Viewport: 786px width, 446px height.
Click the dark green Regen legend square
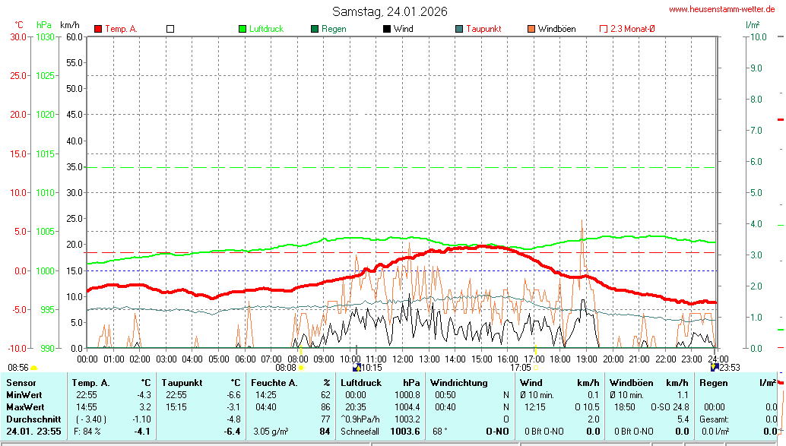click(x=315, y=29)
